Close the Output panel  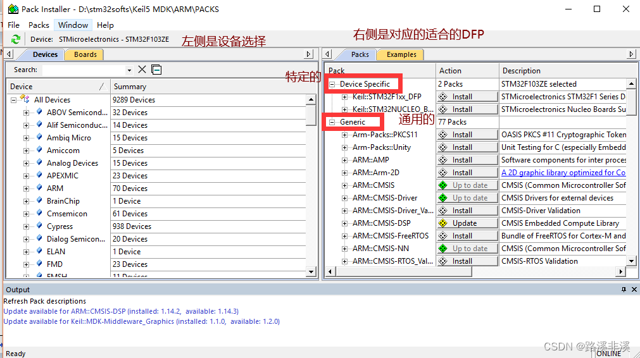coord(634,290)
